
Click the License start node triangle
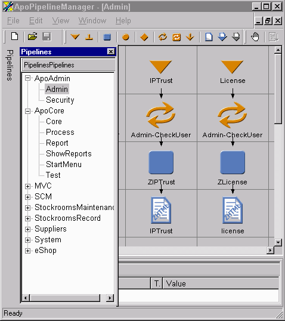pyautogui.click(x=232, y=67)
